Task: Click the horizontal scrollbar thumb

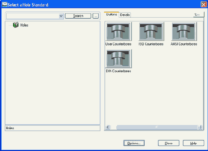Action: 157,127
